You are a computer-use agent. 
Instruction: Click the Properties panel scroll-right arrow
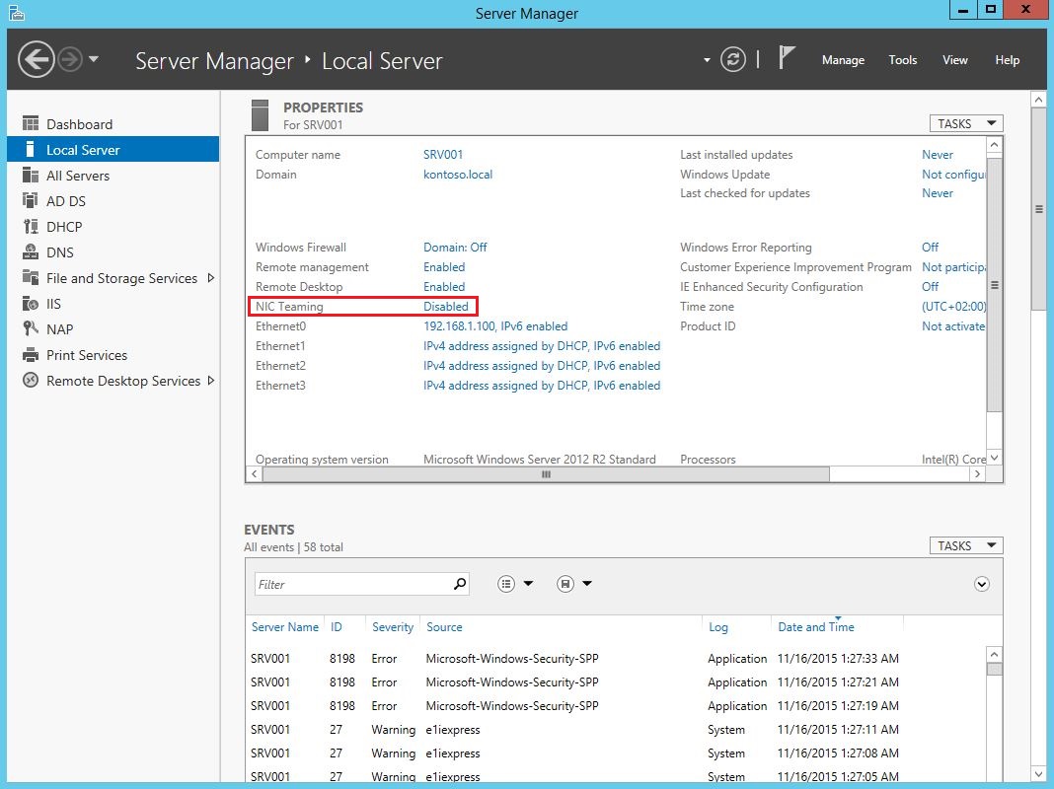(977, 474)
